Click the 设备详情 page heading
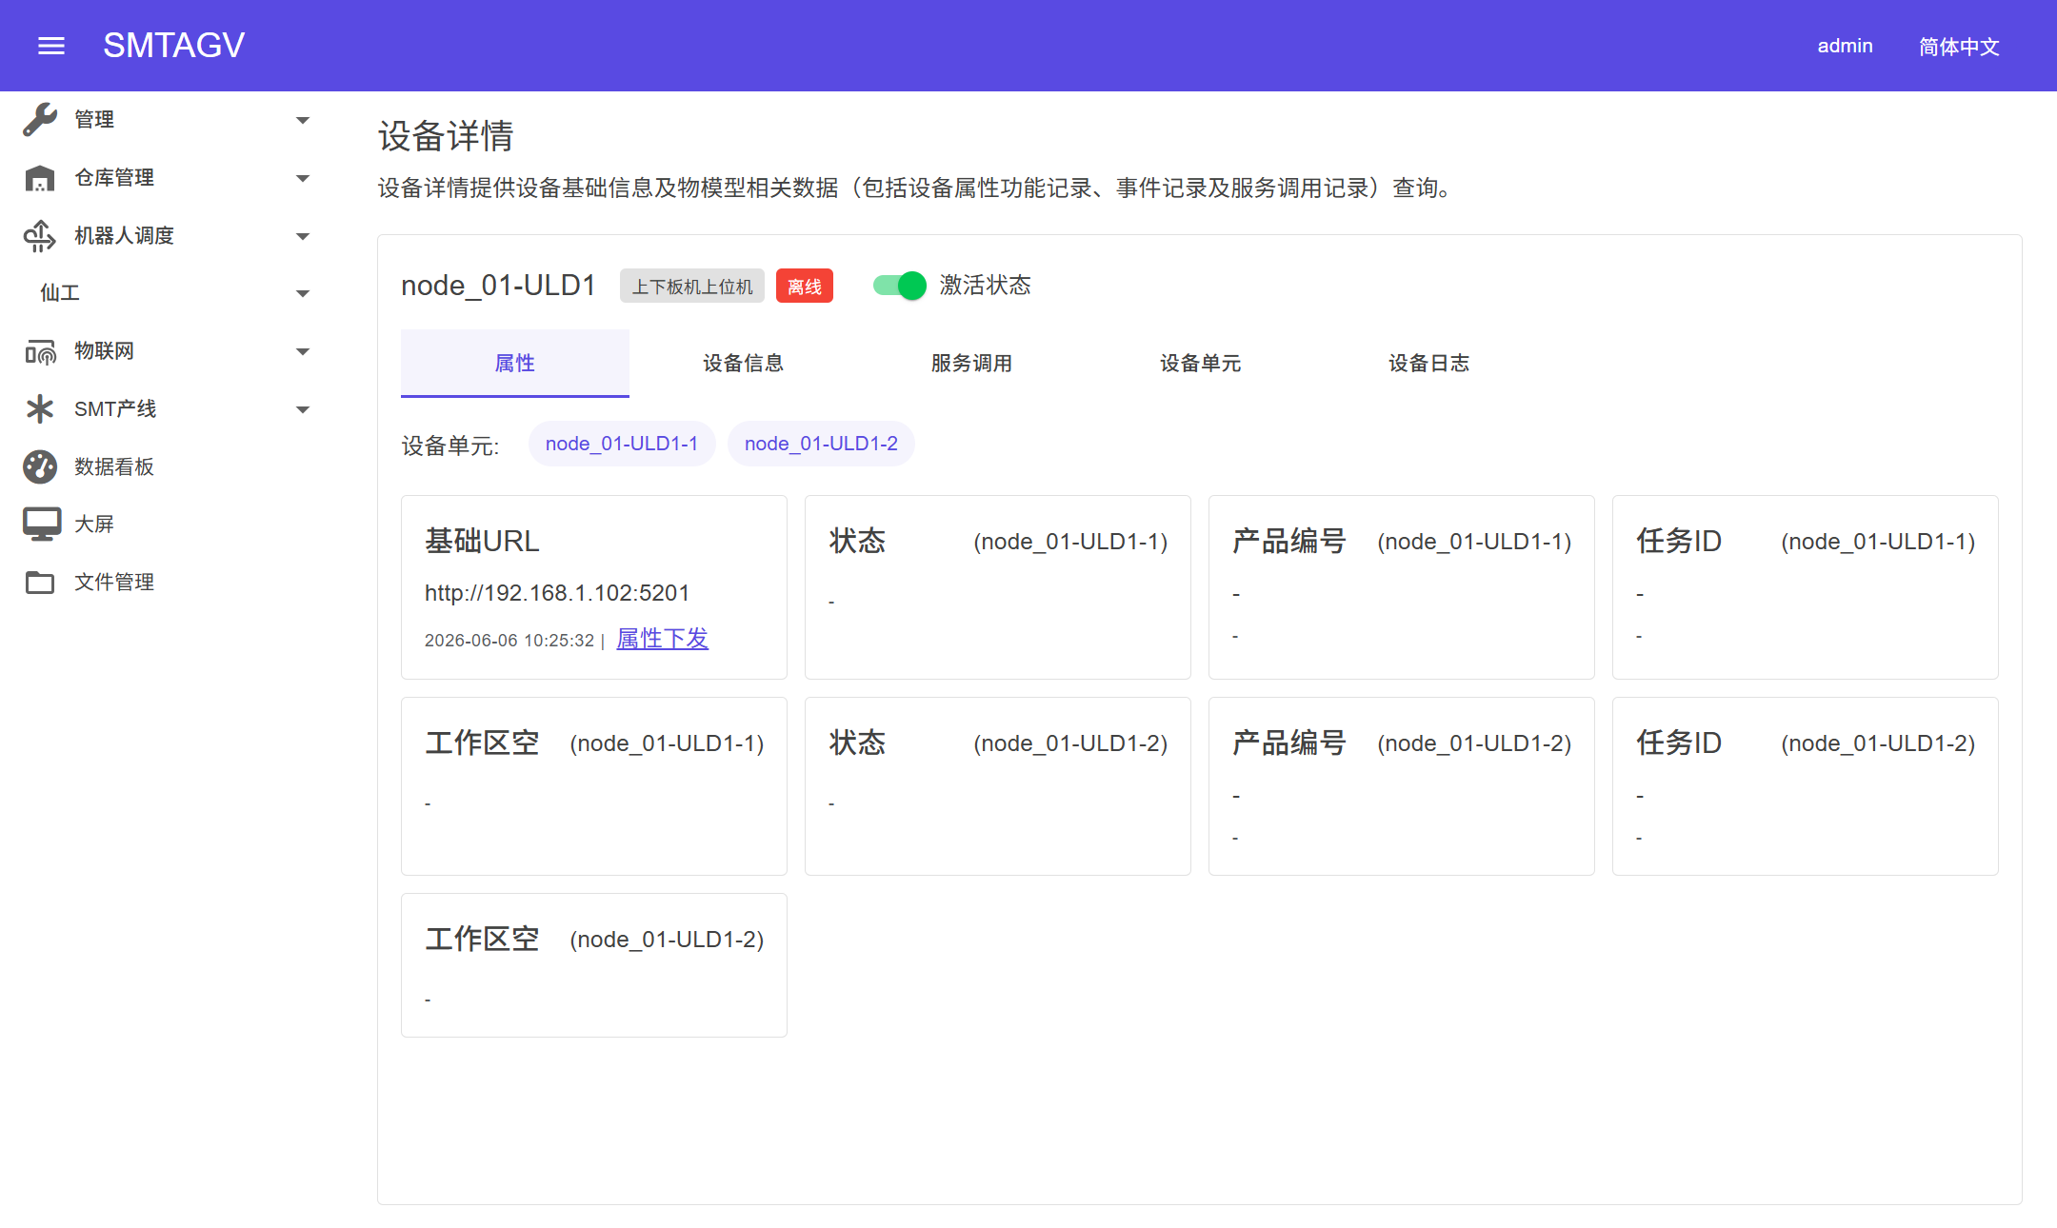 pyautogui.click(x=446, y=136)
